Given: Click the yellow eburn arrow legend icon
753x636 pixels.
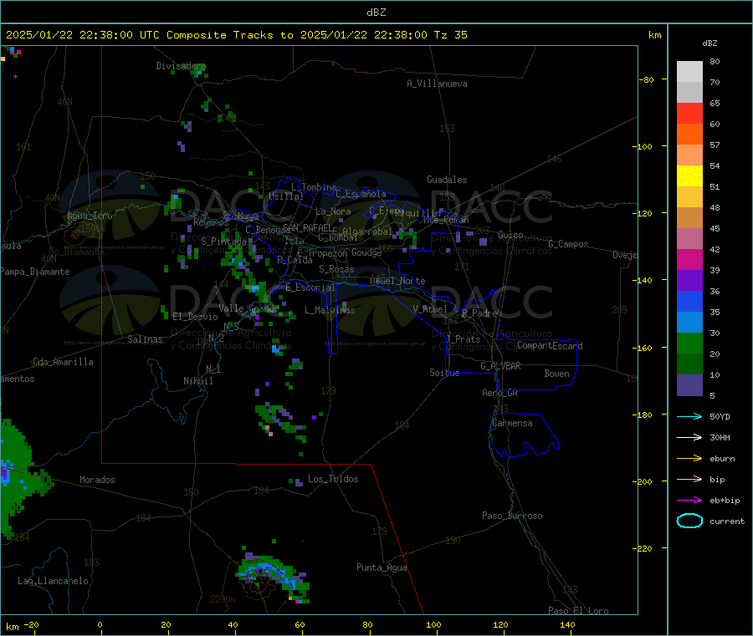Looking at the screenshot, I should pos(689,459).
